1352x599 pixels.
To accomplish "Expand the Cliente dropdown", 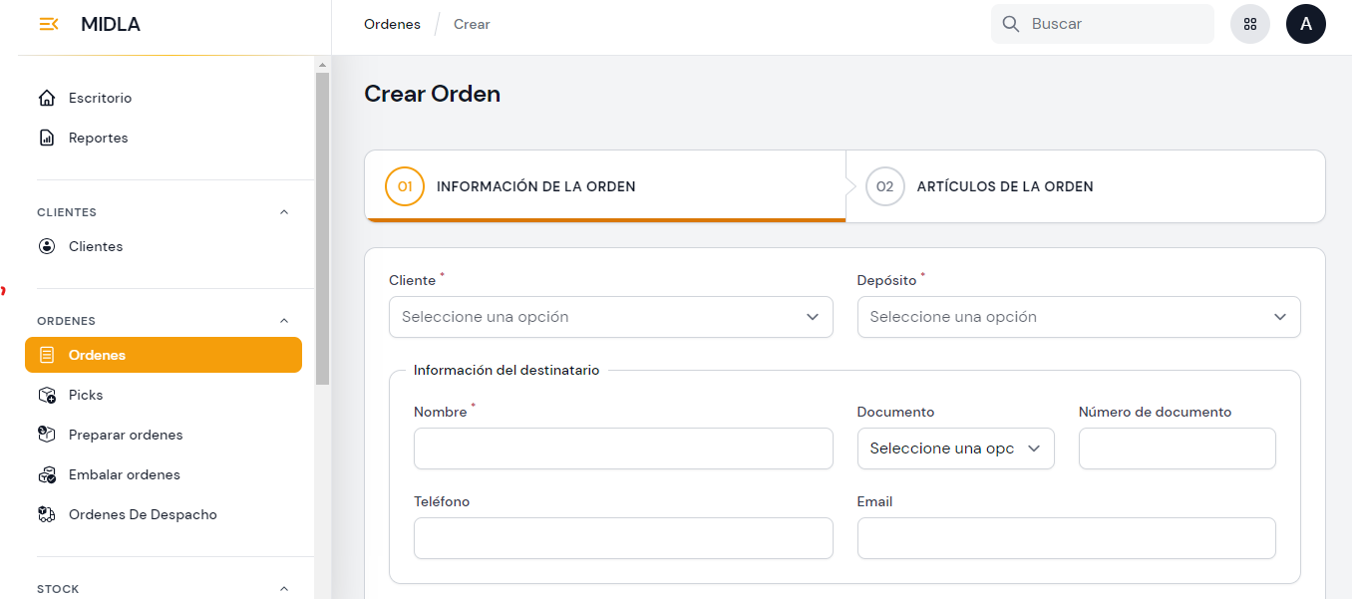I will coord(610,317).
